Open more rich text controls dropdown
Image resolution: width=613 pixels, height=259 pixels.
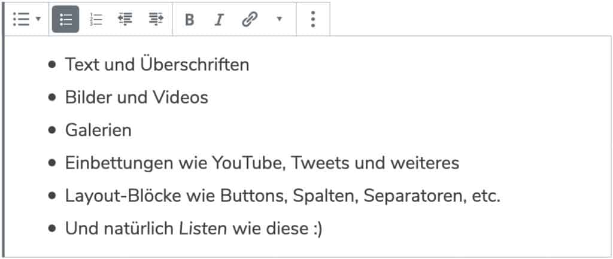coord(279,19)
